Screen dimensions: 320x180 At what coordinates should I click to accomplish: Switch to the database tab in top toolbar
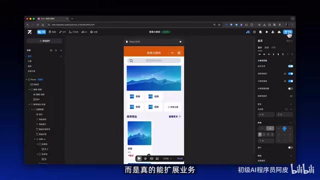point(52,32)
